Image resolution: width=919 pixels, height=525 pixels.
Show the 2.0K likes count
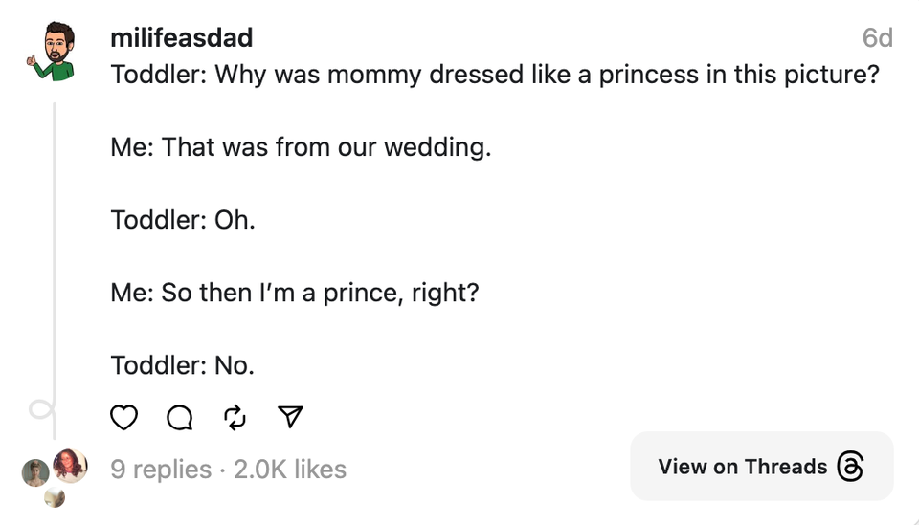(290, 469)
